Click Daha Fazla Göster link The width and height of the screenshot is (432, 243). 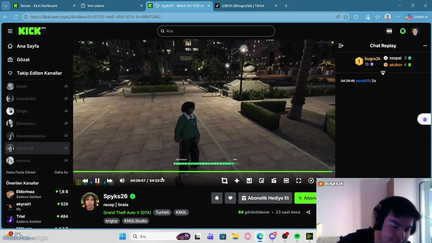click(21, 172)
